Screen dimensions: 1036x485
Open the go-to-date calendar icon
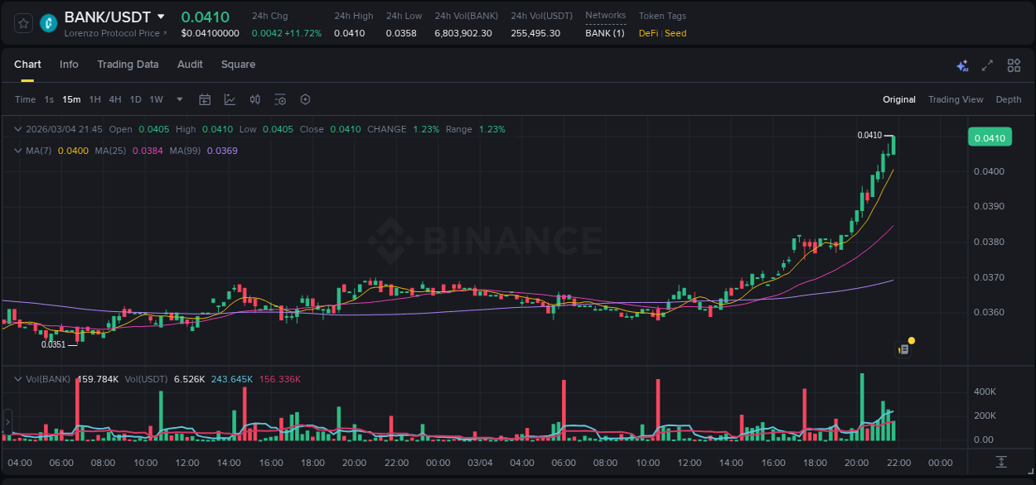205,99
